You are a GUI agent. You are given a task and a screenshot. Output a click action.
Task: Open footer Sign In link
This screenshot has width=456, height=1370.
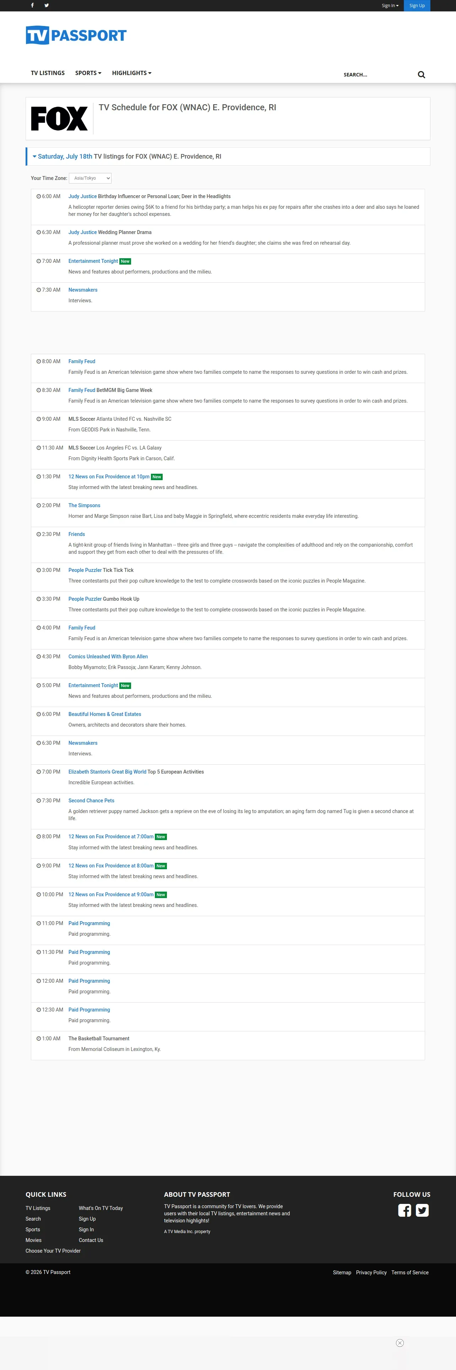coord(87,1230)
